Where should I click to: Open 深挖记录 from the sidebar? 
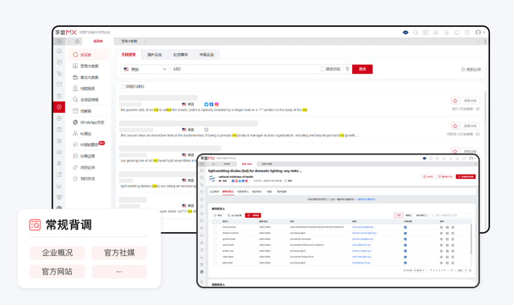pos(89,167)
